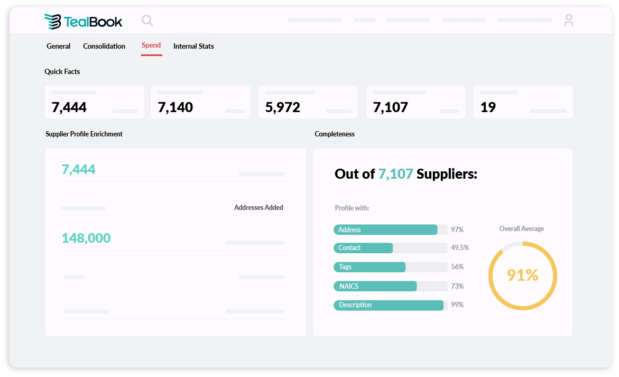This screenshot has width=619, height=377.
Task: Open the search magnifier icon
Action: [147, 20]
